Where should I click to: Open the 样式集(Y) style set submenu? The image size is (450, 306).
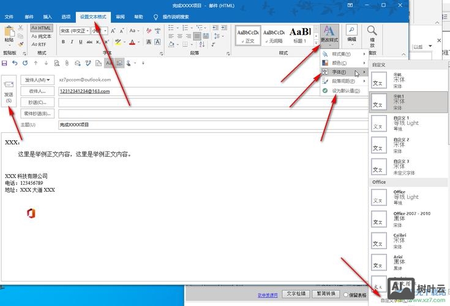click(344, 54)
